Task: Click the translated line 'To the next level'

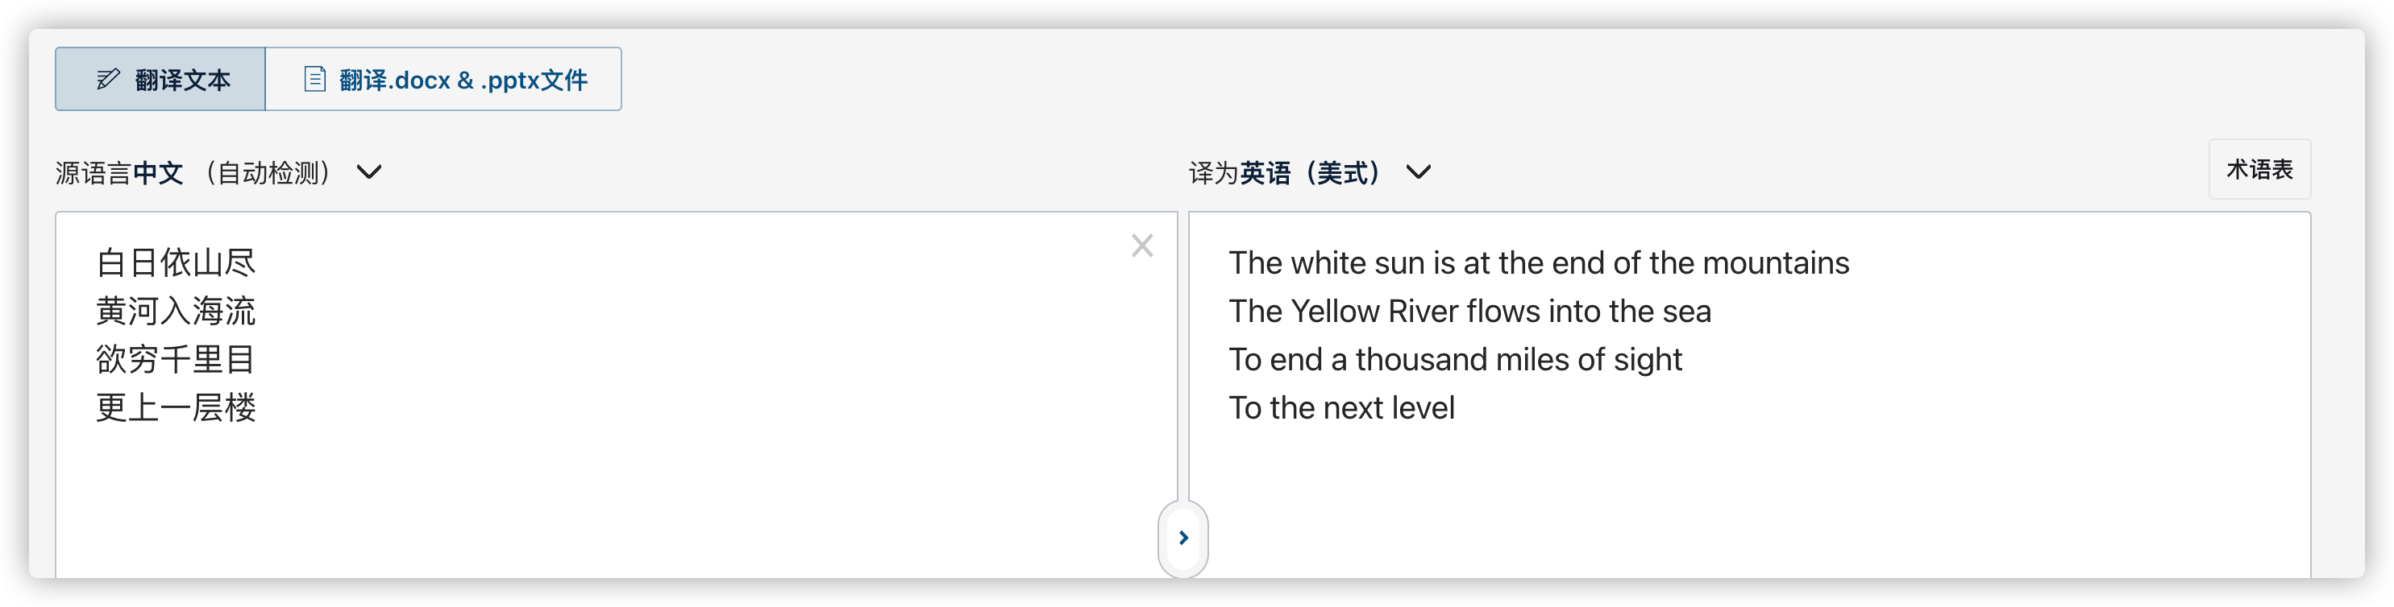Action: point(1341,407)
